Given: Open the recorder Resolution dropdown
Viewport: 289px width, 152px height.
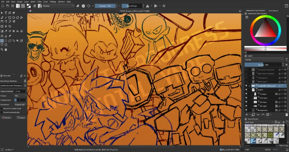Looking at the screenshot, I should click(x=20, y=104).
